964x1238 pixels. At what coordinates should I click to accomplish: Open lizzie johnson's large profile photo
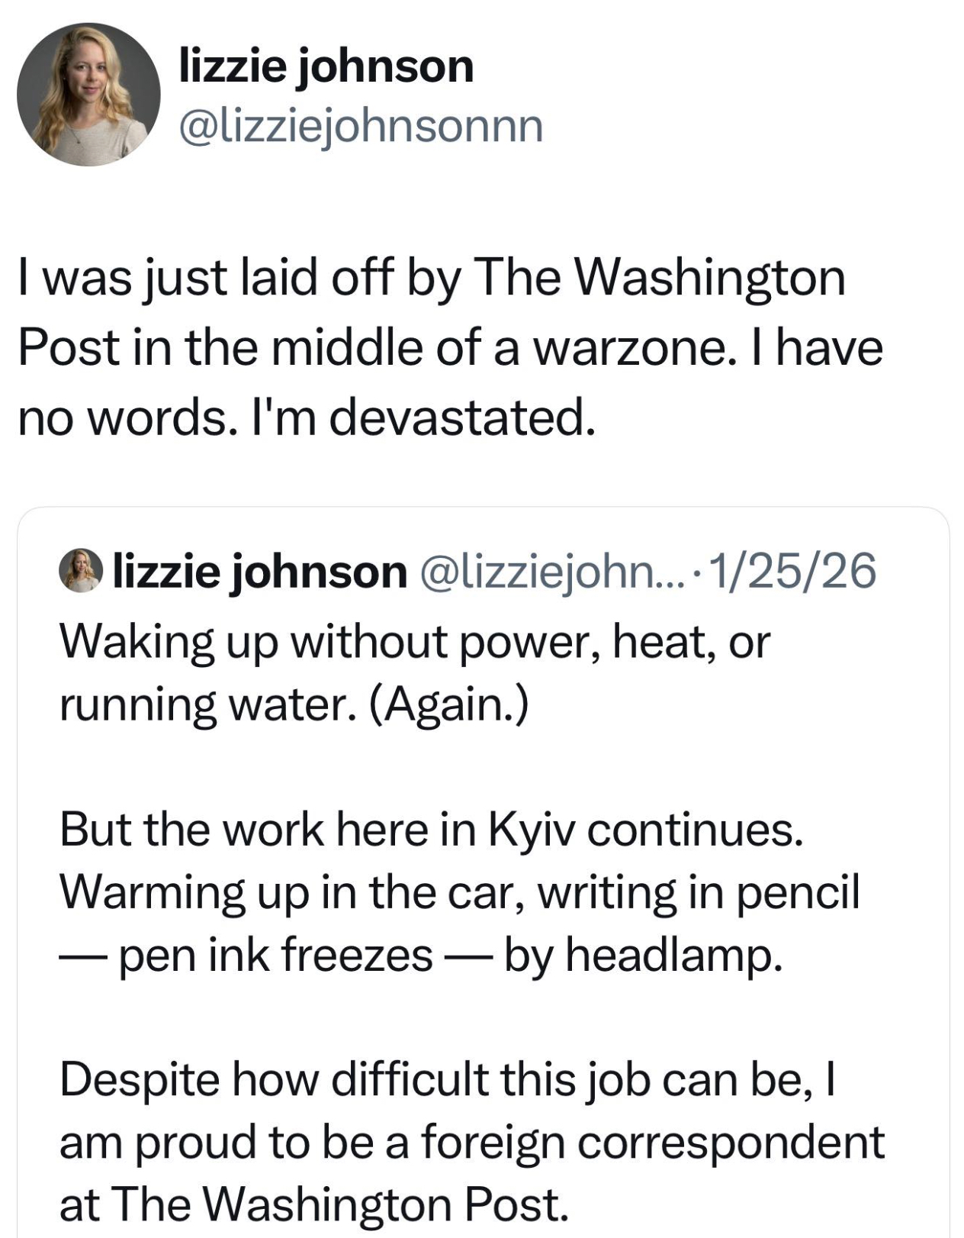(88, 94)
